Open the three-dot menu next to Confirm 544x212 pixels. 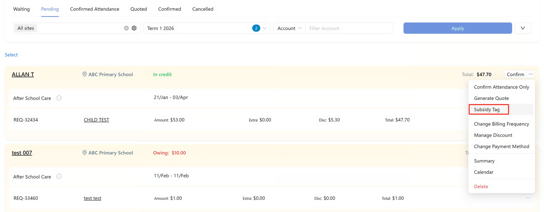[531, 74]
